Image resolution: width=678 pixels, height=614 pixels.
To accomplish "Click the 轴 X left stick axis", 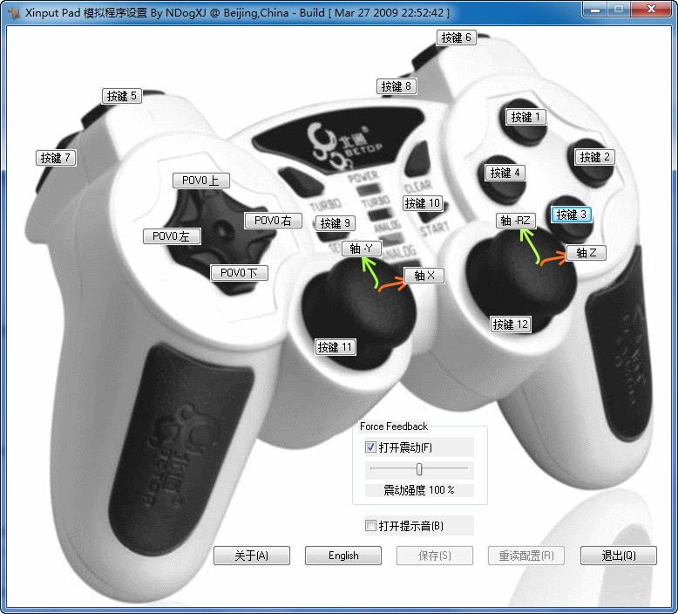I will pyautogui.click(x=424, y=276).
